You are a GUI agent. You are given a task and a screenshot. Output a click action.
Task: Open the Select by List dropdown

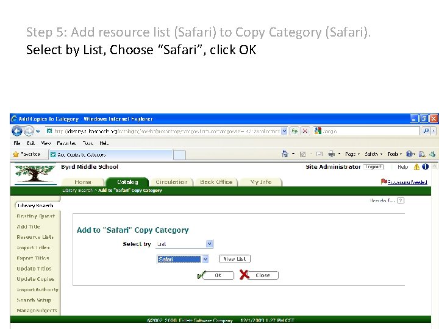coord(184,244)
